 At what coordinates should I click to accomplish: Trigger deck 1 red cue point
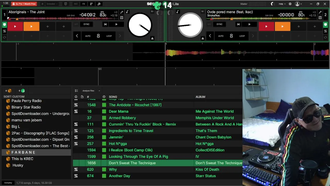click(x=15, y=26)
